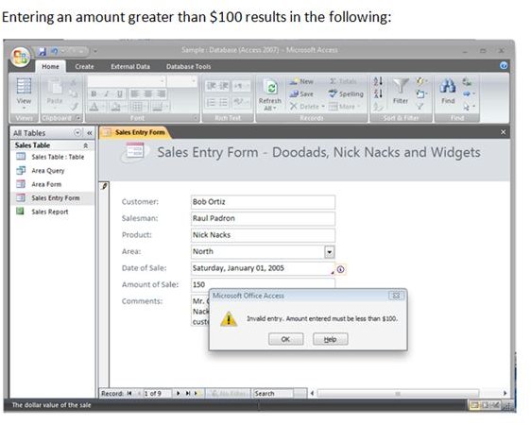Click the Center alignment icon in Font group

pos(148,93)
